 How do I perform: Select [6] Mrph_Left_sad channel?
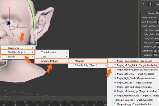point(133,83)
